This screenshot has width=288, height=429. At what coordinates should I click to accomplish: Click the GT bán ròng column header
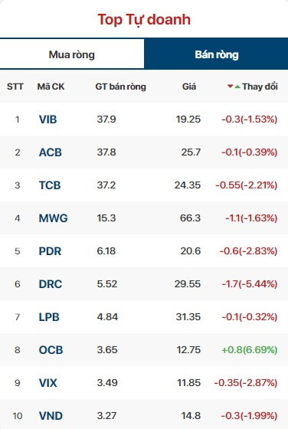tap(120, 87)
